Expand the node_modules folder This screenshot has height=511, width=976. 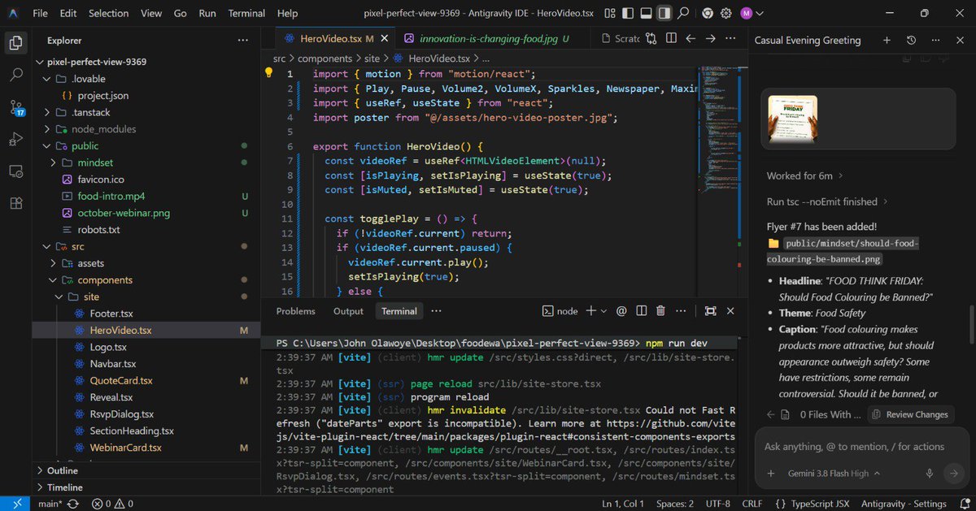pyautogui.click(x=47, y=129)
